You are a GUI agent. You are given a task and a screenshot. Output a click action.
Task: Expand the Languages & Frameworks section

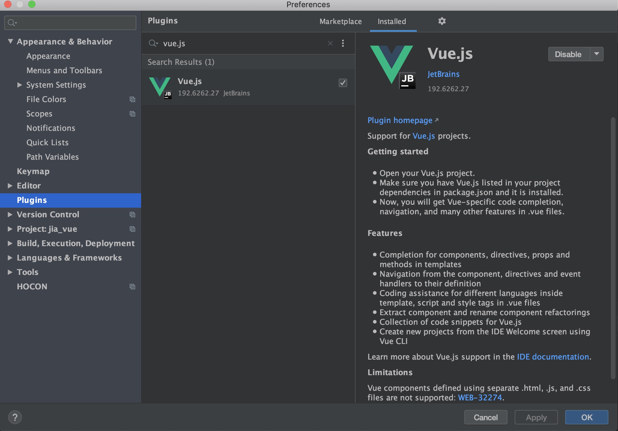tap(10, 257)
